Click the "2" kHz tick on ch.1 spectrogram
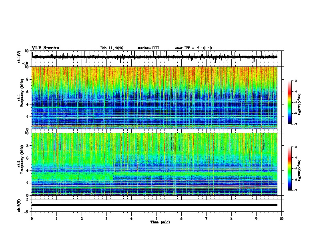 [28, 116]
